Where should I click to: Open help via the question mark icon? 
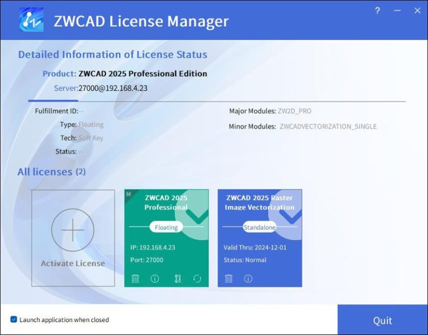click(x=377, y=11)
